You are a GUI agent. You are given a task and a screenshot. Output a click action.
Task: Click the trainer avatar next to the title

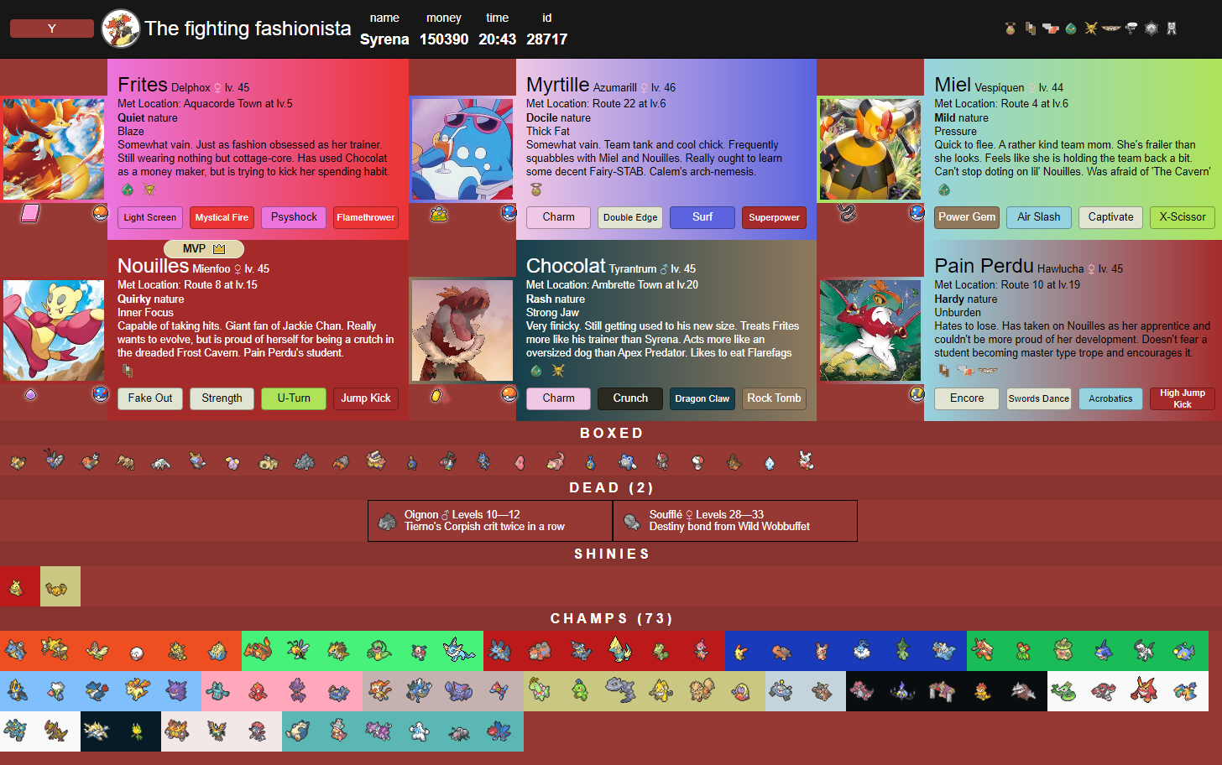[x=121, y=29]
